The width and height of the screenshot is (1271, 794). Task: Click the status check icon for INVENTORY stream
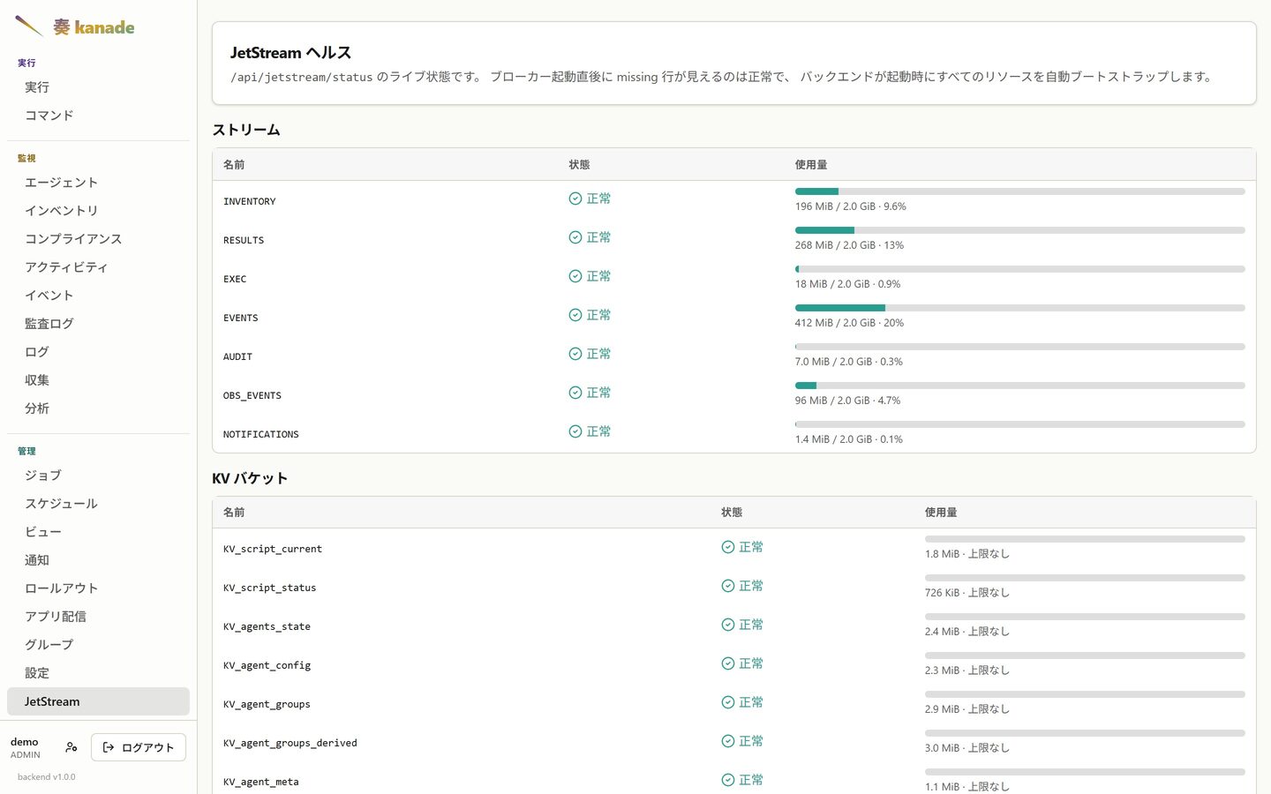(x=575, y=198)
